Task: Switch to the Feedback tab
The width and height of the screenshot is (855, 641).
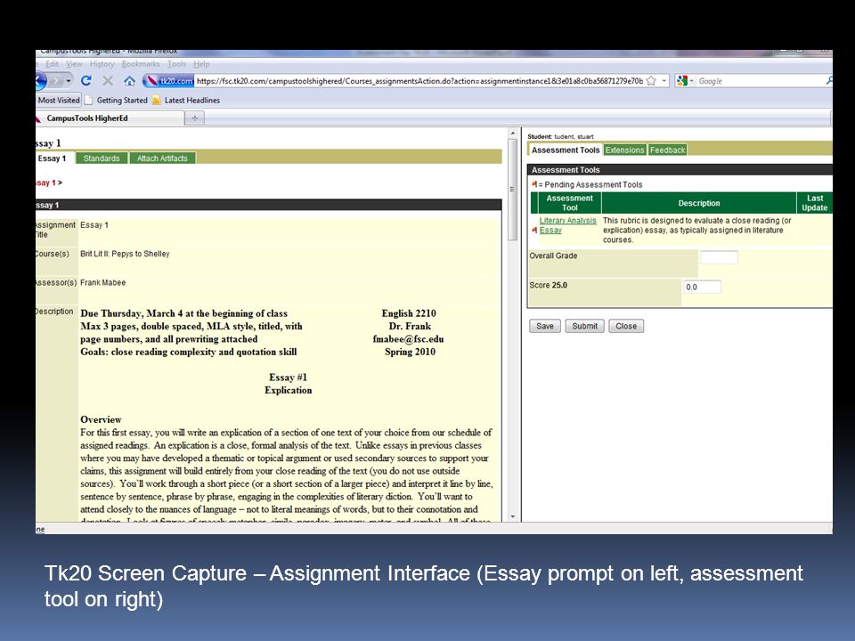Action: pyautogui.click(x=667, y=150)
